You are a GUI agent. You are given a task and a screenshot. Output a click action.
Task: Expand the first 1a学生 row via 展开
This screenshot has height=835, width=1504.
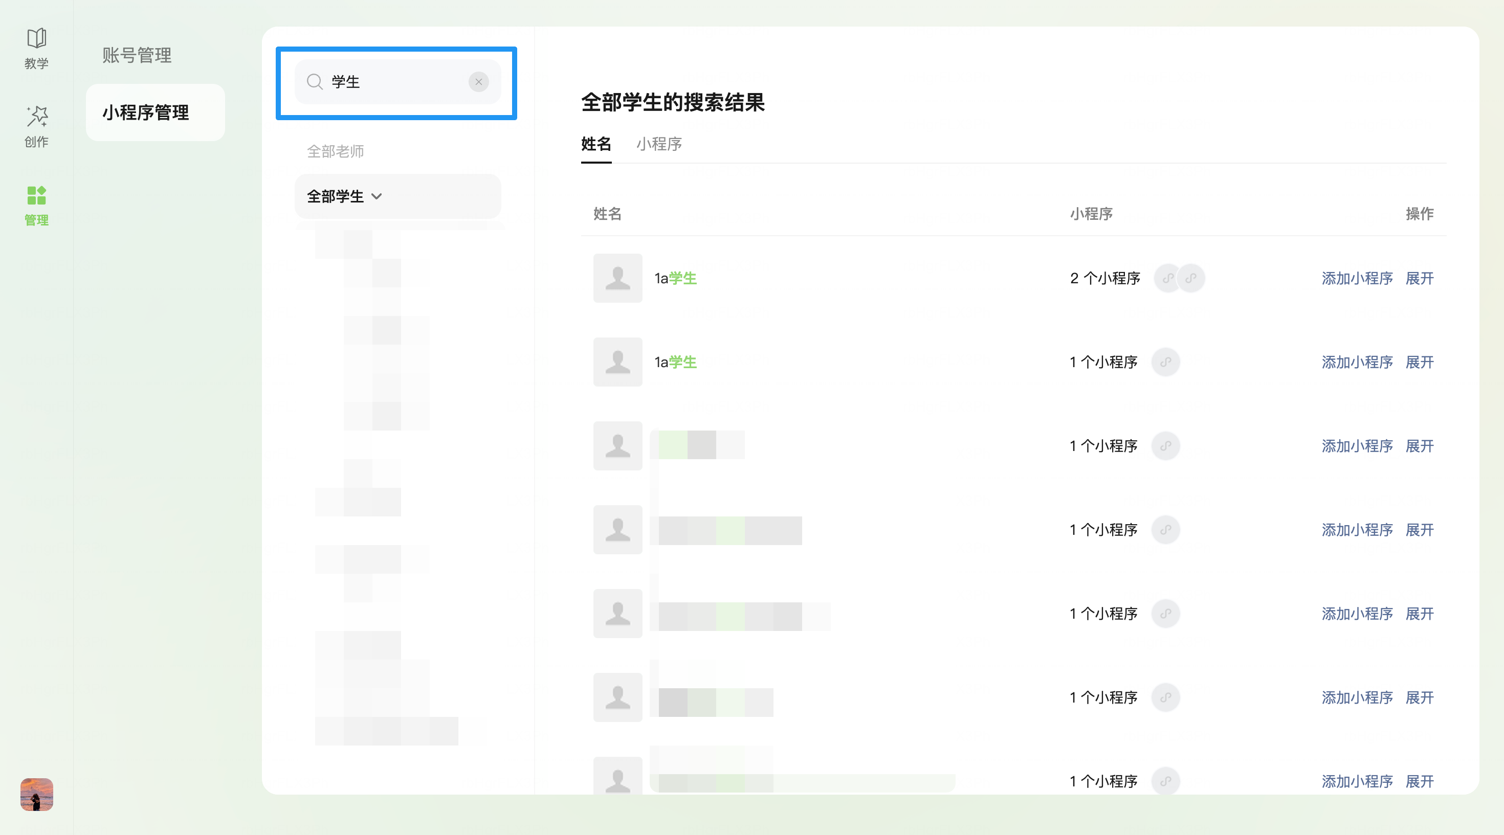point(1420,278)
